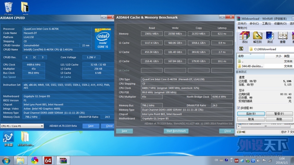The height and width of the screenshot is (165, 294).
Task: Click the Cancel (取消) button in WinRAR
Action: [x=251, y=119]
